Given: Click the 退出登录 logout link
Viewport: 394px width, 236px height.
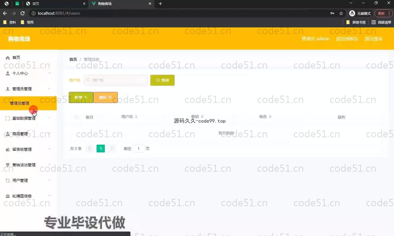Looking at the screenshot, I should point(373,39).
